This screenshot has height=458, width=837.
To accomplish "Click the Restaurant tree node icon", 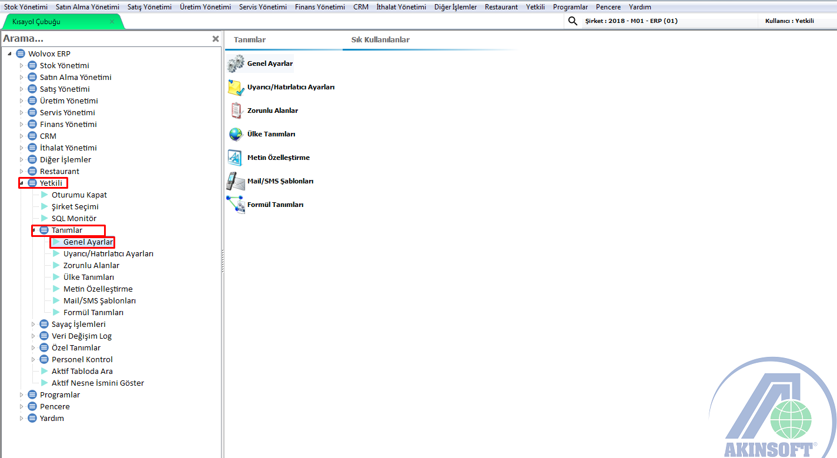I will (32, 171).
